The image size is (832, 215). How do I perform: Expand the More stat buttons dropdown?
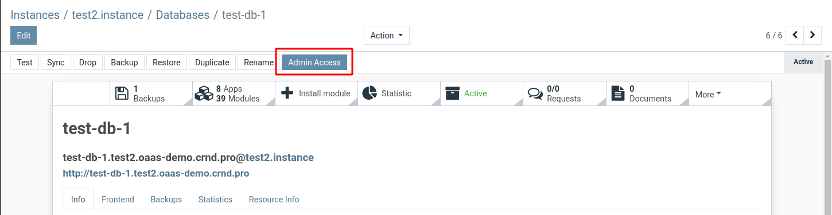(x=708, y=94)
